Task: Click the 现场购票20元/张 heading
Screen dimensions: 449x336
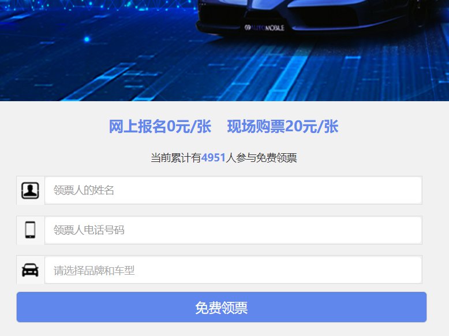Action: [283, 127]
